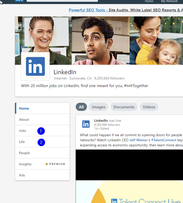Screen dimensions: 183x203
Task: Click the 9,283,666 followers text in header
Action: (x=109, y=78)
